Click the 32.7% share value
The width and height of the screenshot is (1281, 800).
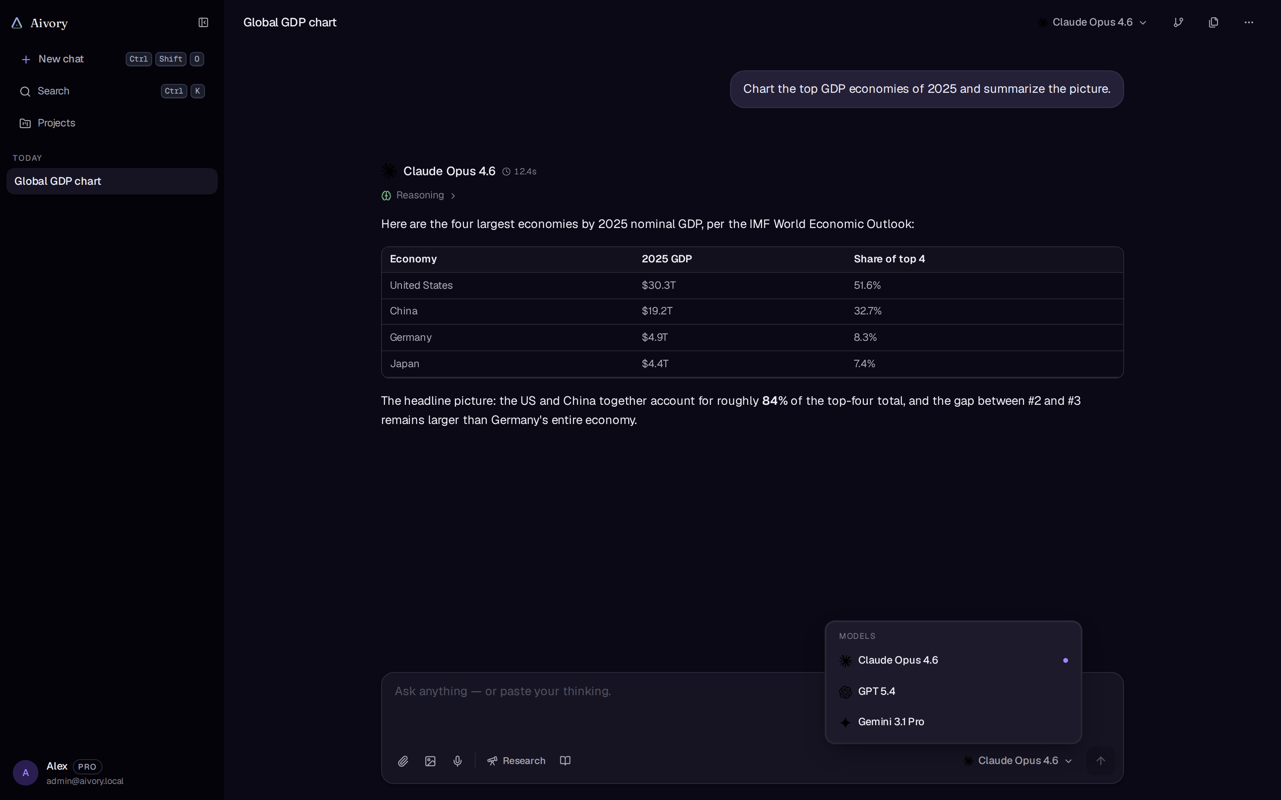pyautogui.click(x=867, y=311)
